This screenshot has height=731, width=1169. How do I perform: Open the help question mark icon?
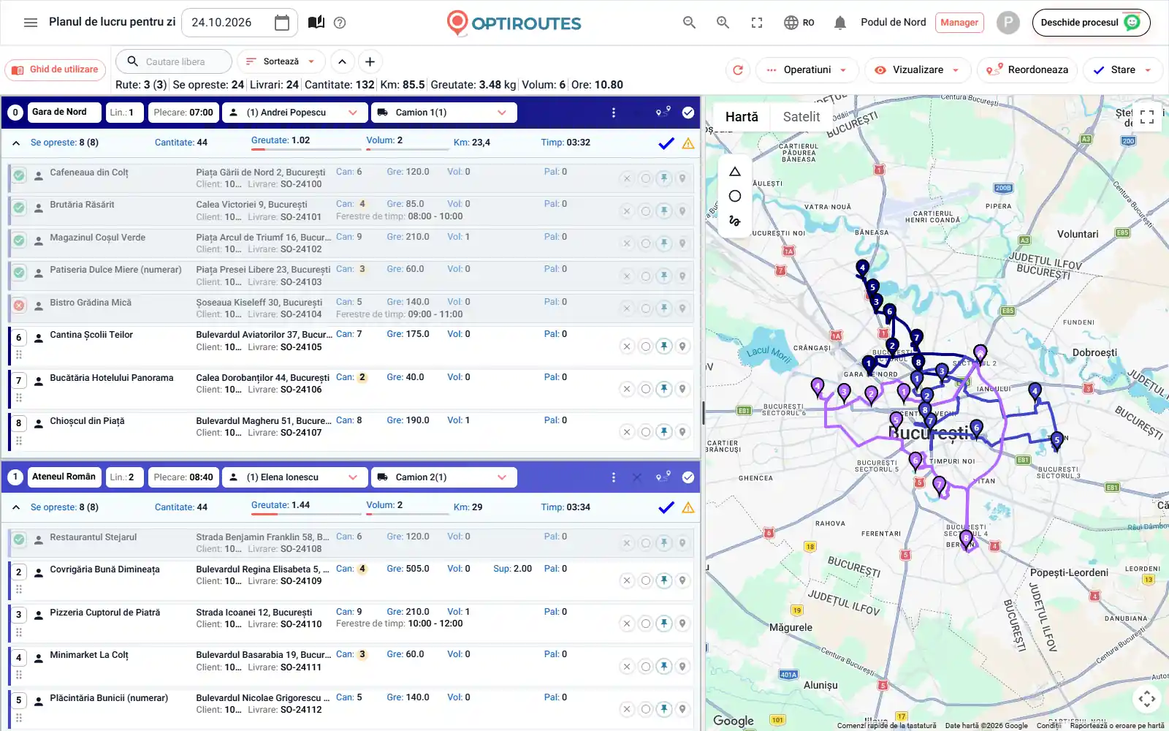[340, 23]
